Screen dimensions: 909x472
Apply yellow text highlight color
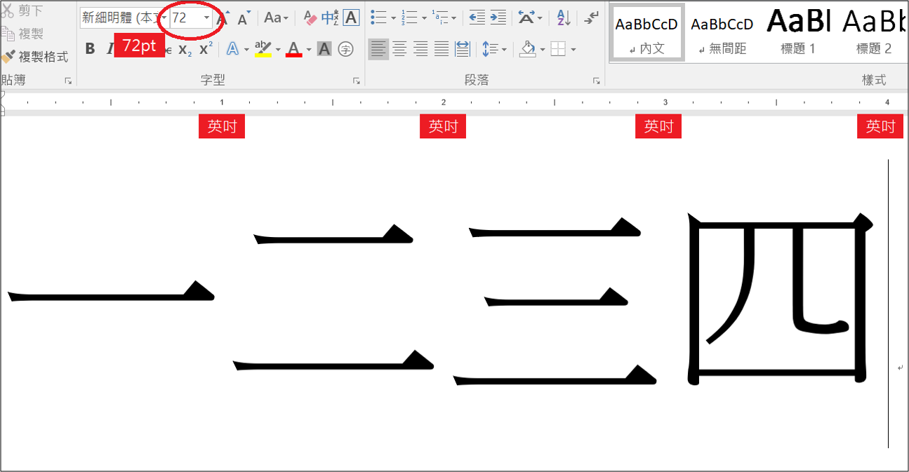click(263, 49)
